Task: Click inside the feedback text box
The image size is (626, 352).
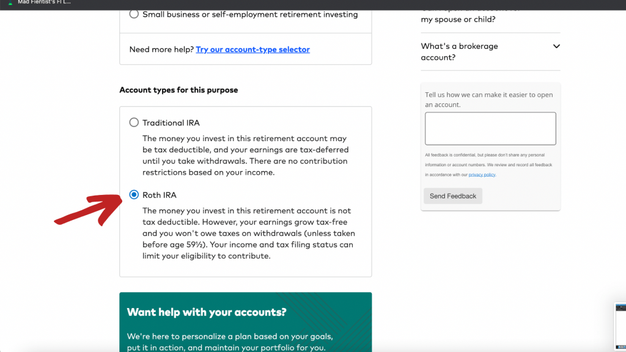Action: click(490, 128)
